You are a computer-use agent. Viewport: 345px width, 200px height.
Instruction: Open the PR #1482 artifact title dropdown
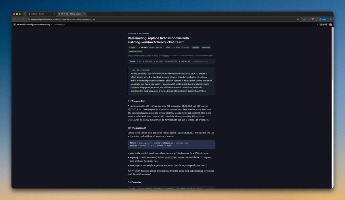point(34,25)
